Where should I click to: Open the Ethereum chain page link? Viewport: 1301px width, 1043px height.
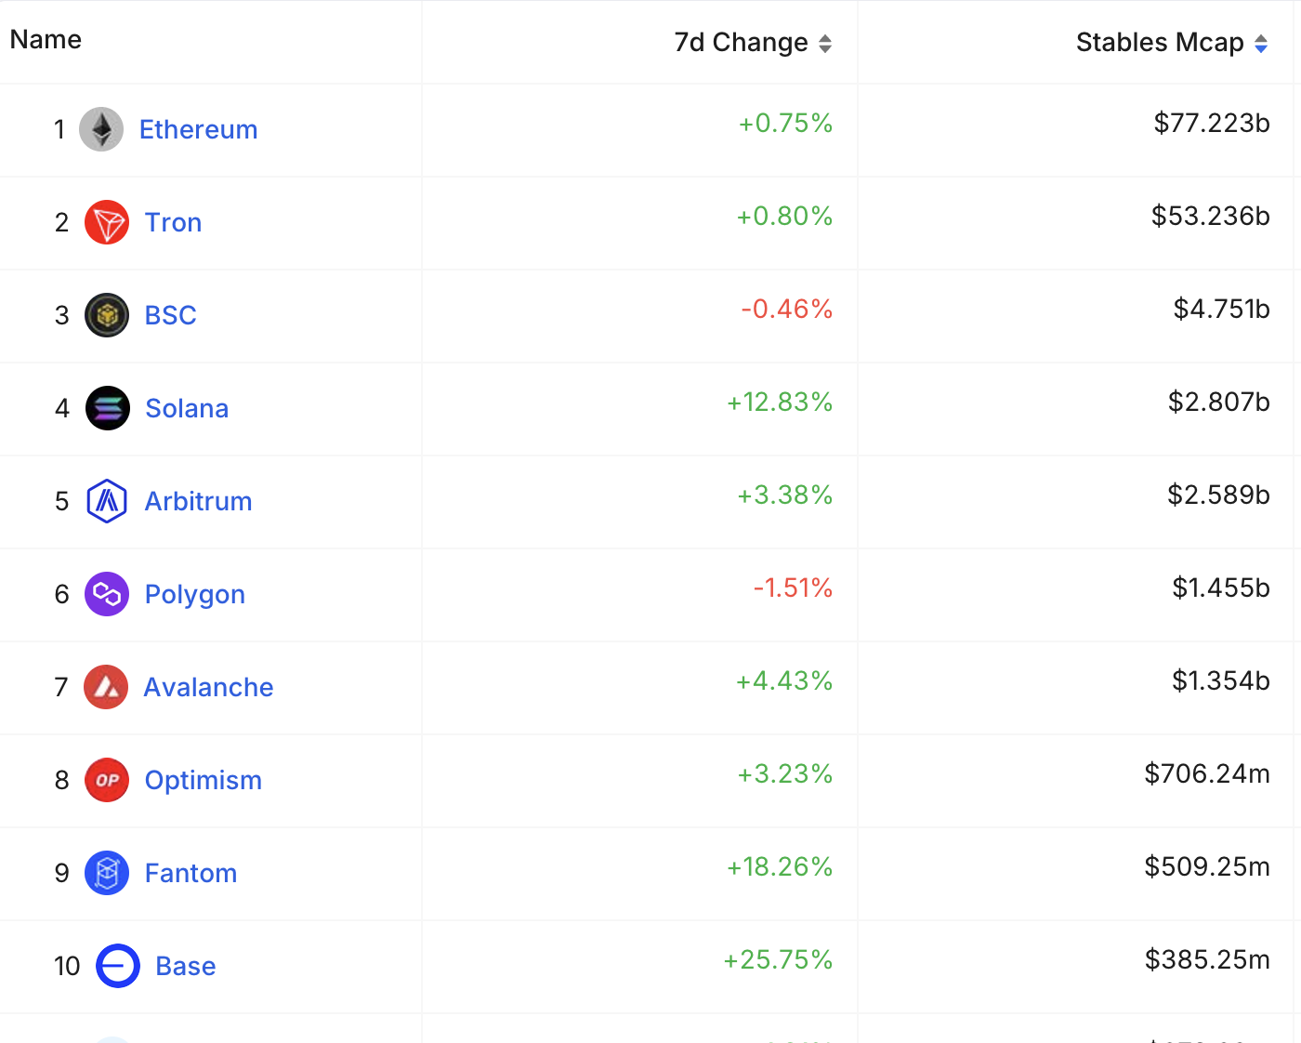click(x=198, y=129)
